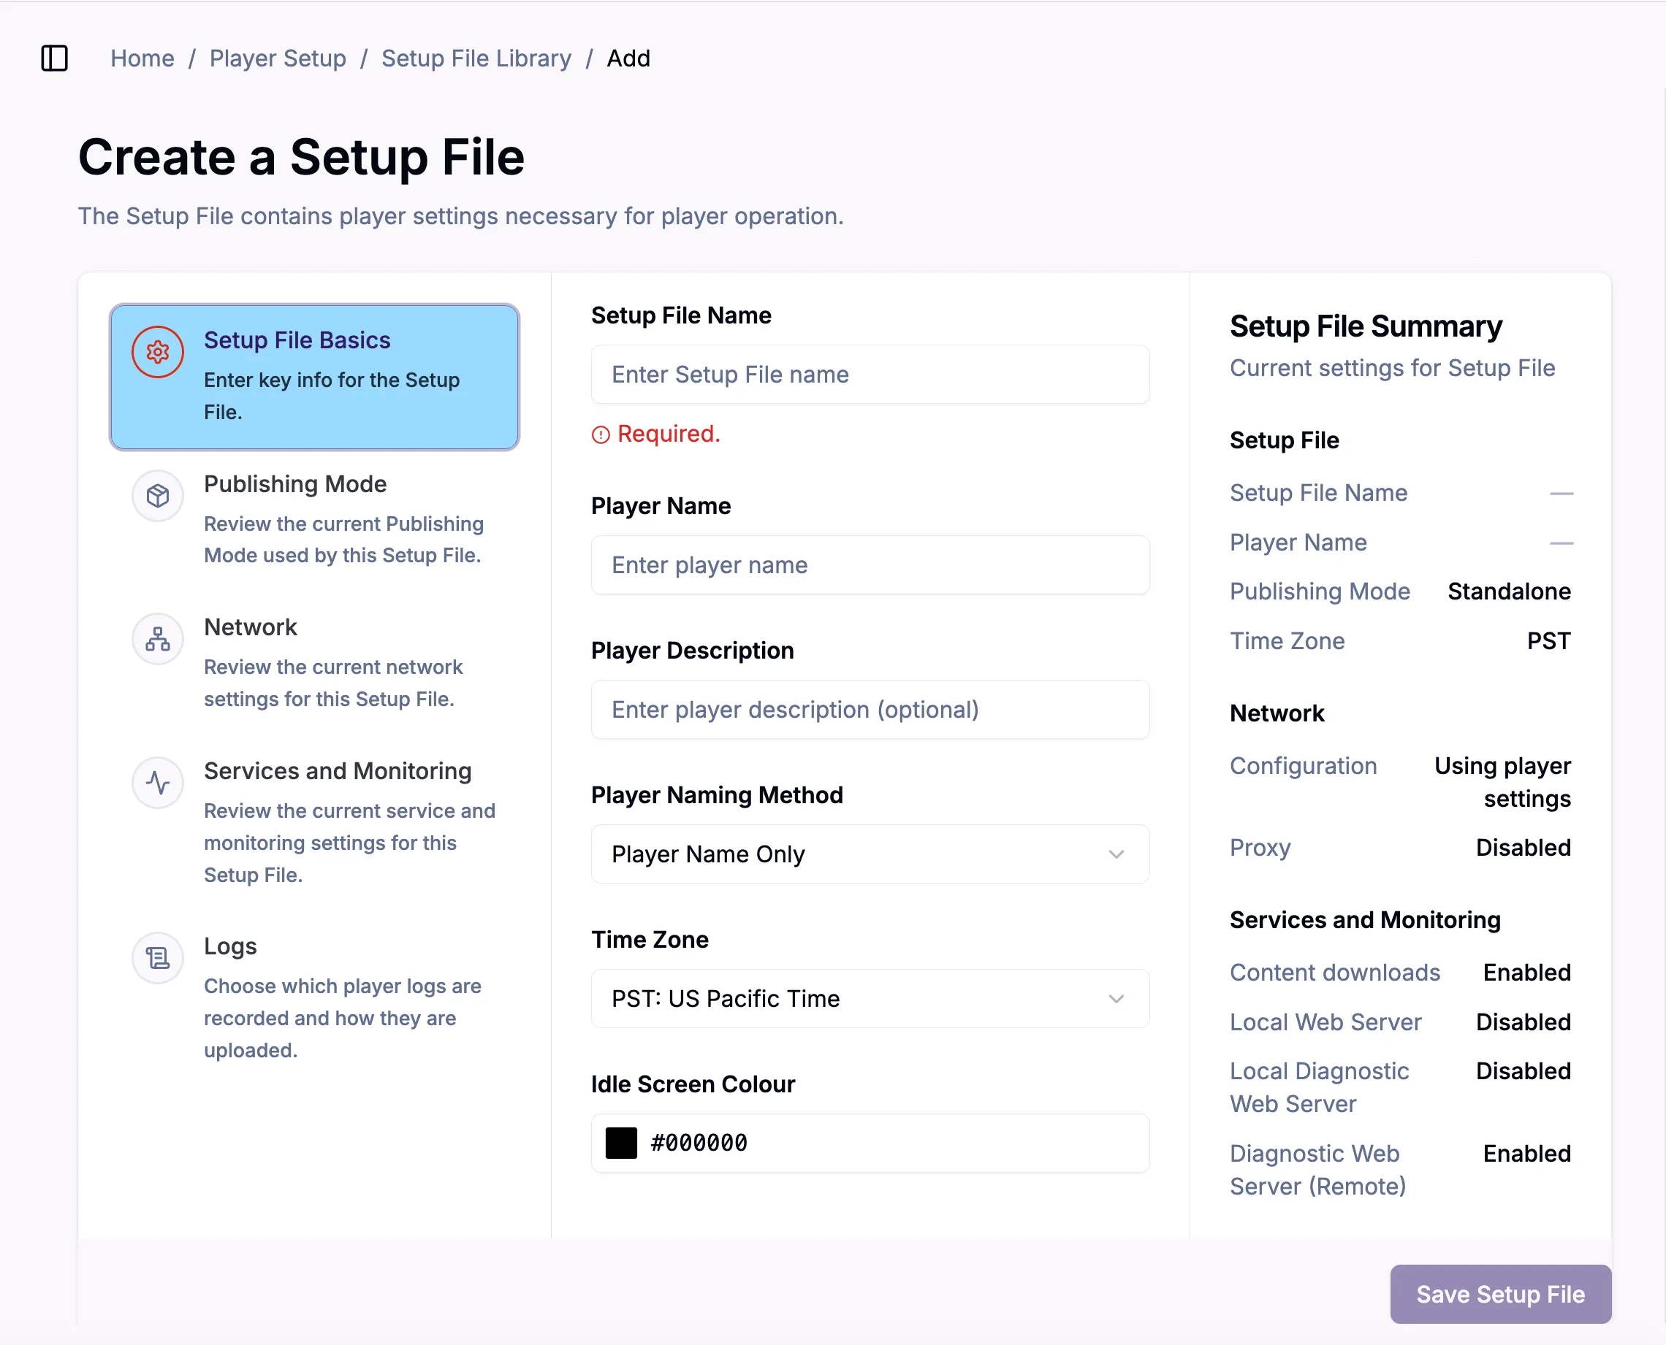
Task: Click Content downloads Enabled value
Action: pos(1526,973)
